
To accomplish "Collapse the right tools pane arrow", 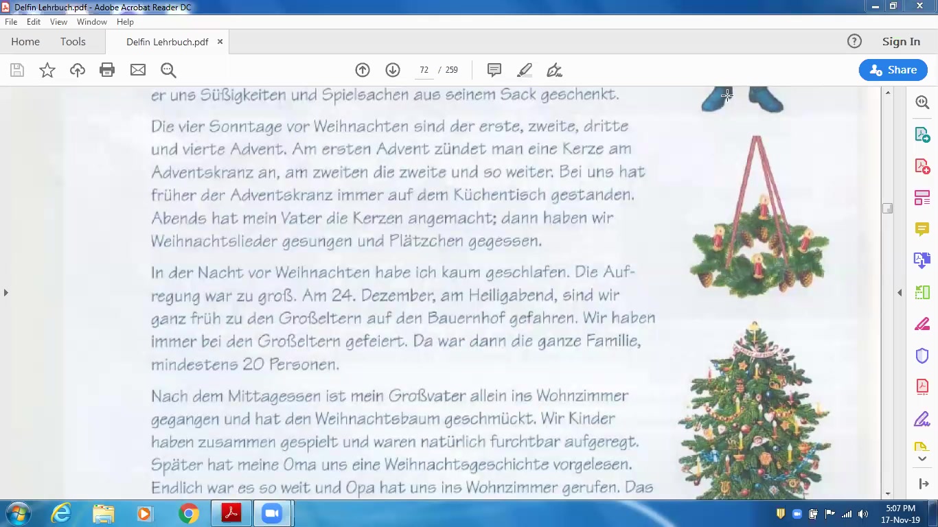I will coord(900,292).
